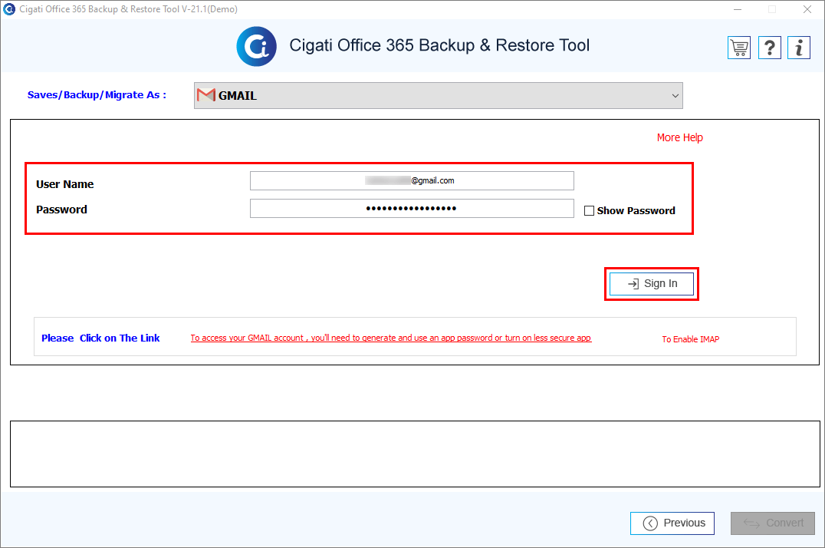Tick the Show Password checkbox
The height and width of the screenshot is (548, 825).
pos(590,211)
